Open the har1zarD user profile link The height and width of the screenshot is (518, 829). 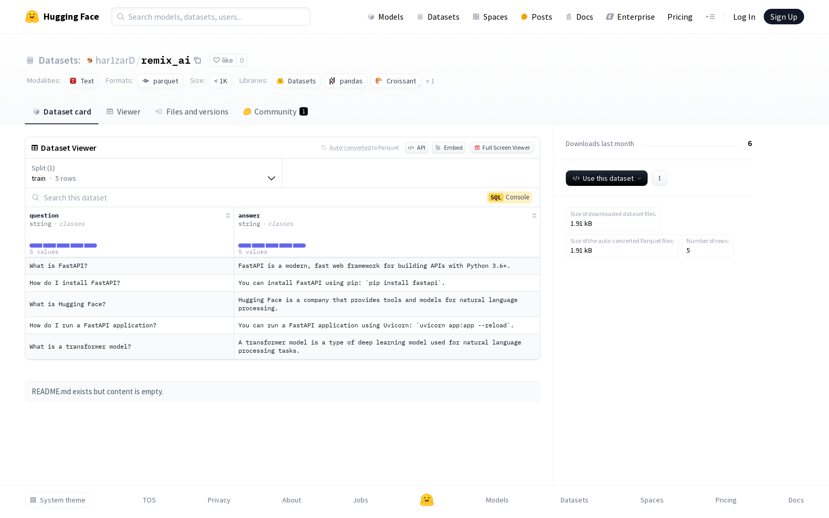pyautogui.click(x=115, y=60)
